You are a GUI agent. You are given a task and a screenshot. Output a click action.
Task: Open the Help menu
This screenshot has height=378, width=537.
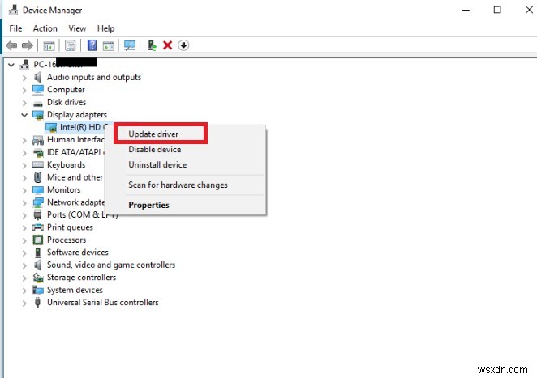tap(105, 28)
